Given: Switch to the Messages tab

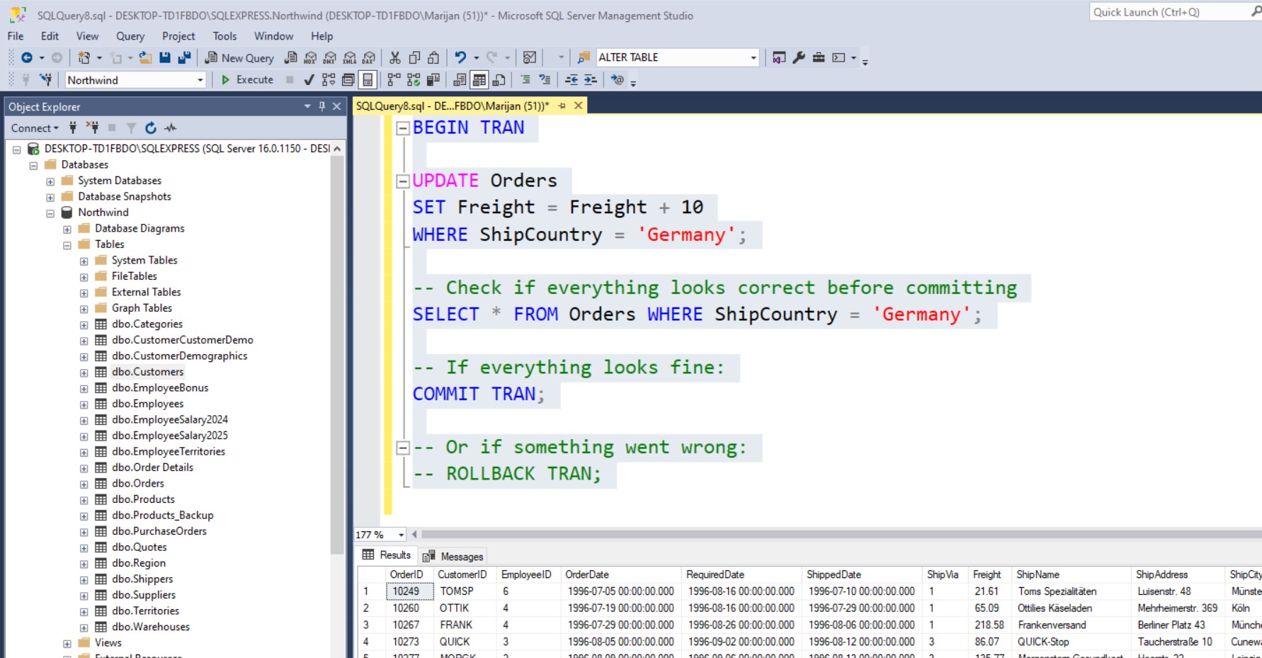Looking at the screenshot, I should point(454,557).
